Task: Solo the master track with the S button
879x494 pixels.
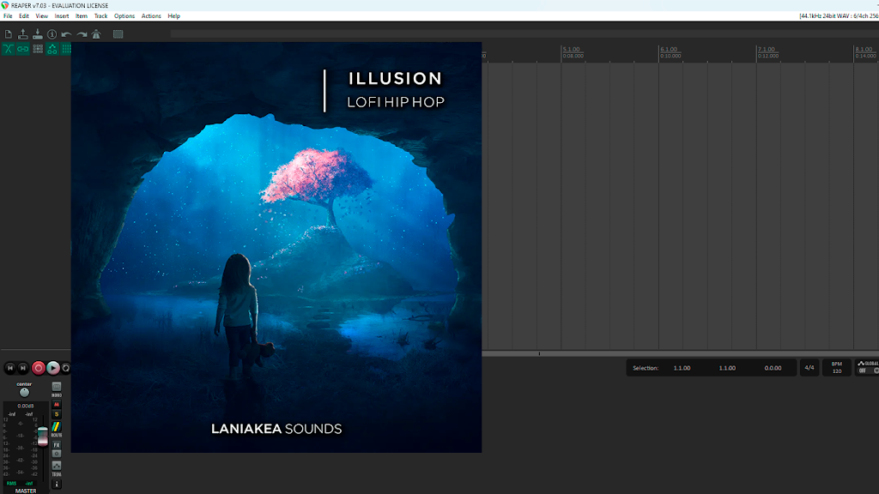Action: [57, 414]
